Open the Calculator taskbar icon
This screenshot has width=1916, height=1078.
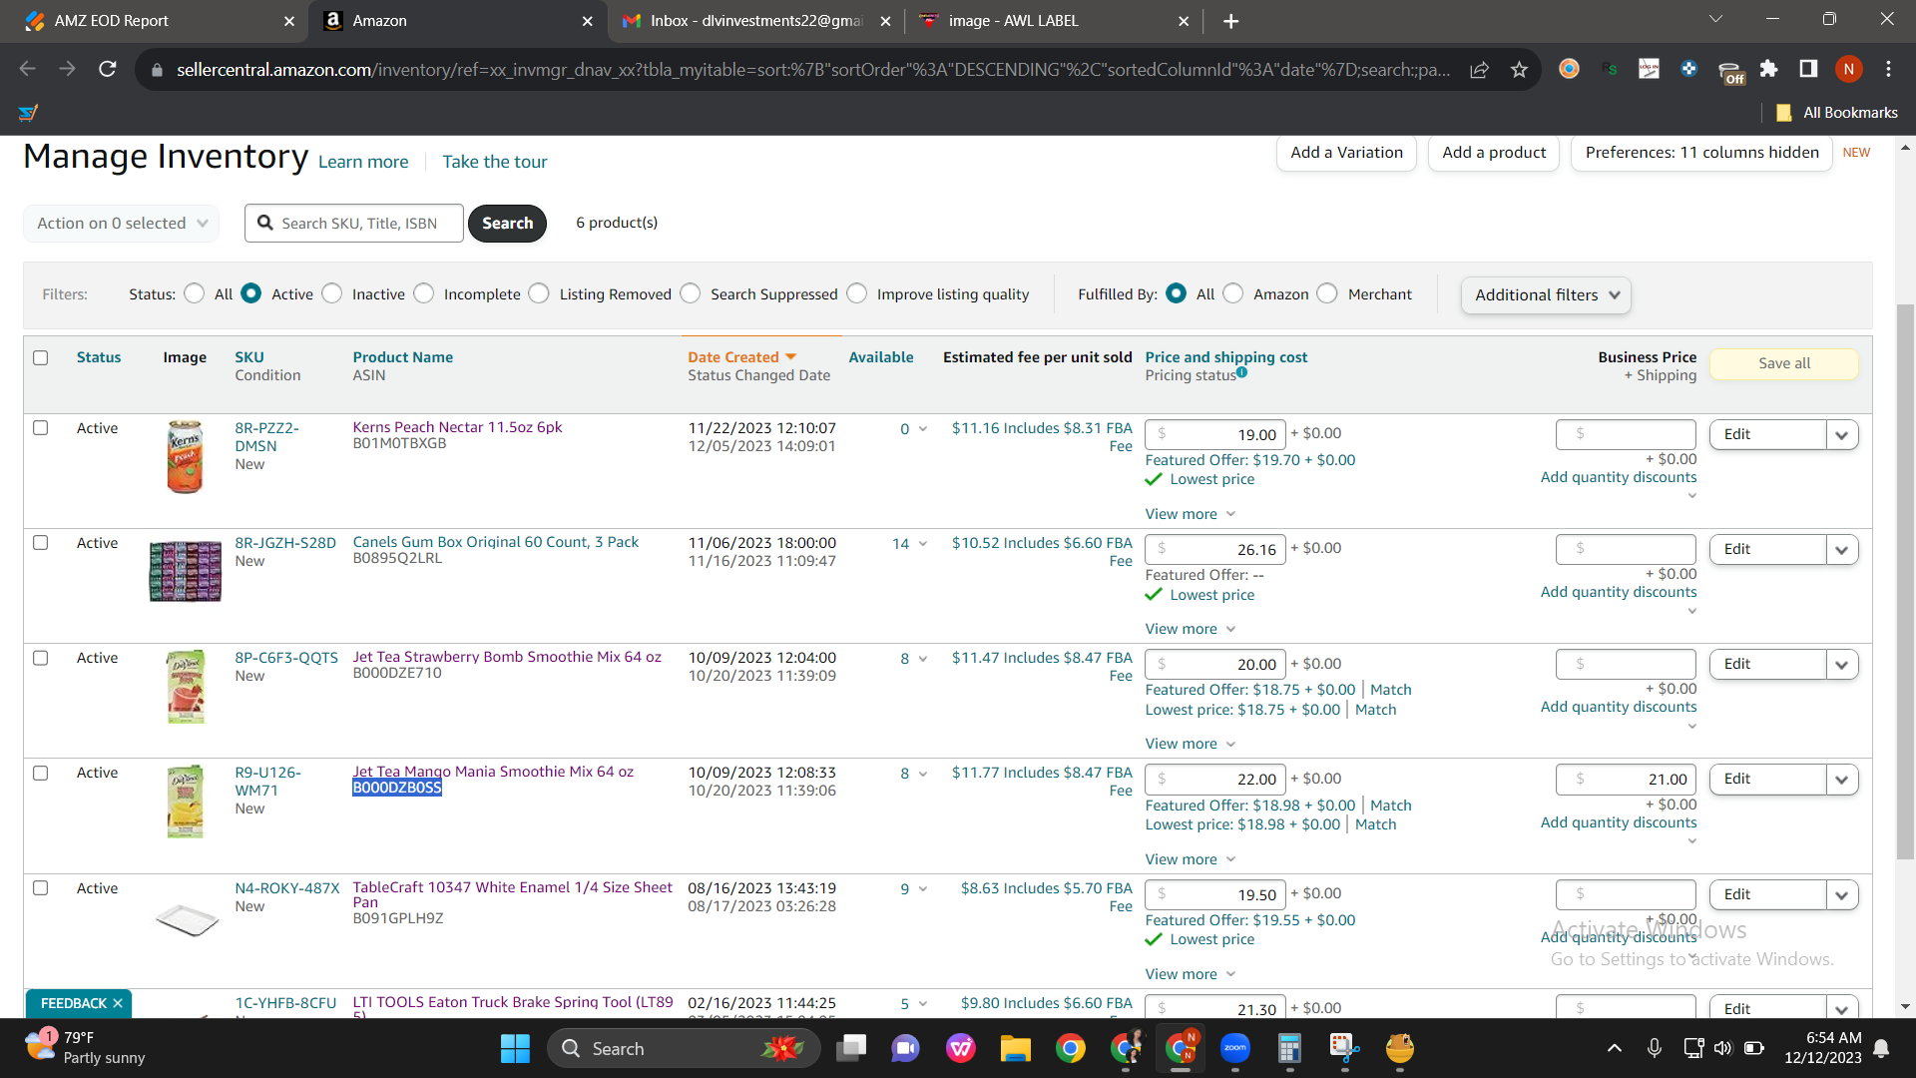[1289, 1048]
